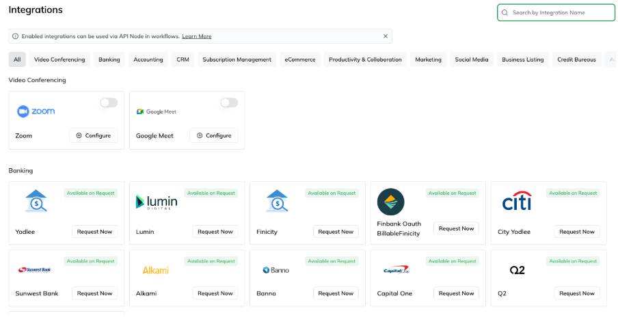Enable the Google Meet integration toggle
Screen dimensions: 618x320
229,103
